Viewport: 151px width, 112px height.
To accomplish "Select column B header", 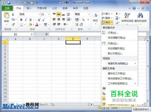I will pos(30,39).
